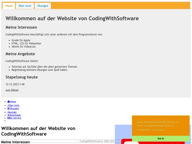192x144 pixels.
Task: Click the Regelmässig kleinere Übungen list item
Action: [39, 70]
